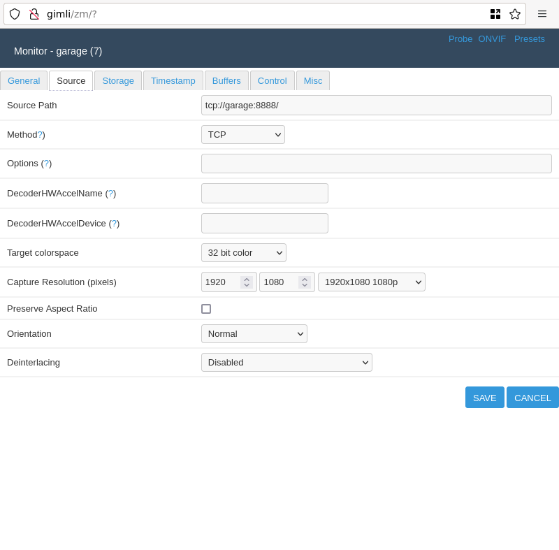
Task: Open the Probe link
Action: (x=460, y=39)
